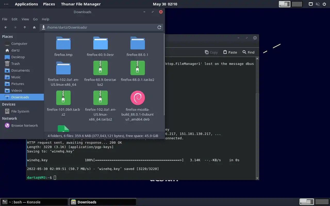Select Downloads in sidebar

(x=22, y=97)
